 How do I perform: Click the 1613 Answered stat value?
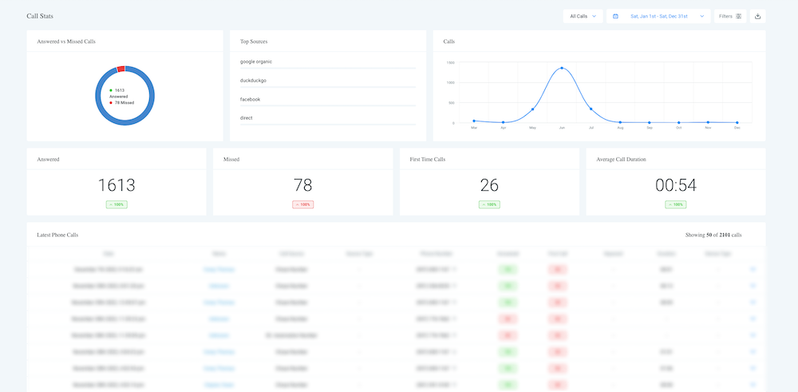tap(117, 185)
